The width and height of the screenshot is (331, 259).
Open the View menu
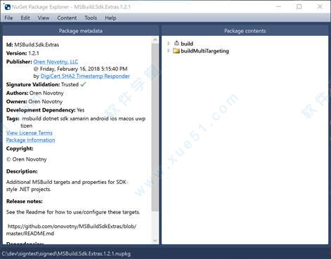point(44,18)
